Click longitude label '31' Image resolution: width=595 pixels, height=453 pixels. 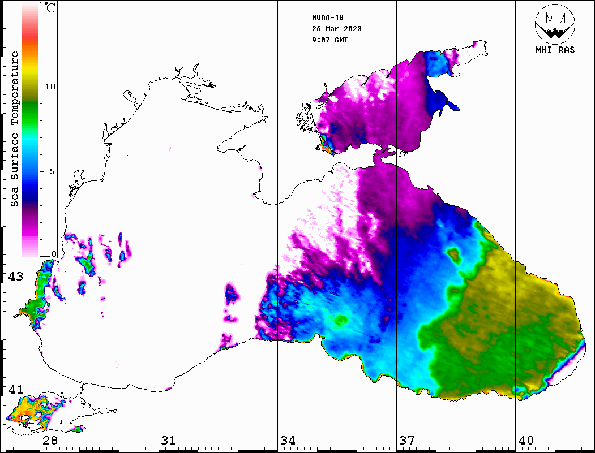click(169, 441)
